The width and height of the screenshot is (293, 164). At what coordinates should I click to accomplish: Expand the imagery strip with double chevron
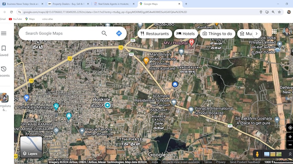click(x=290, y=154)
